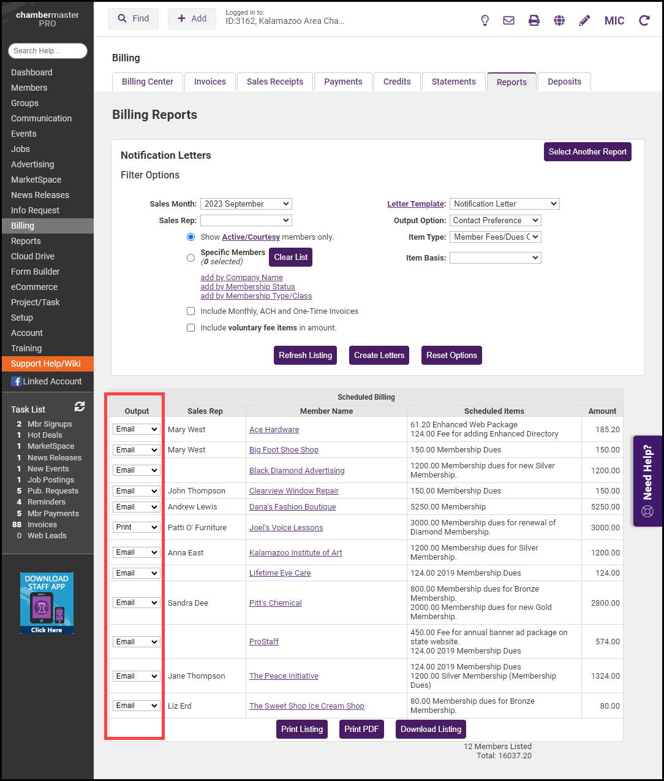Click the lightbulb icon in top toolbar
Viewport: 664px width, 781px height.
[485, 20]
